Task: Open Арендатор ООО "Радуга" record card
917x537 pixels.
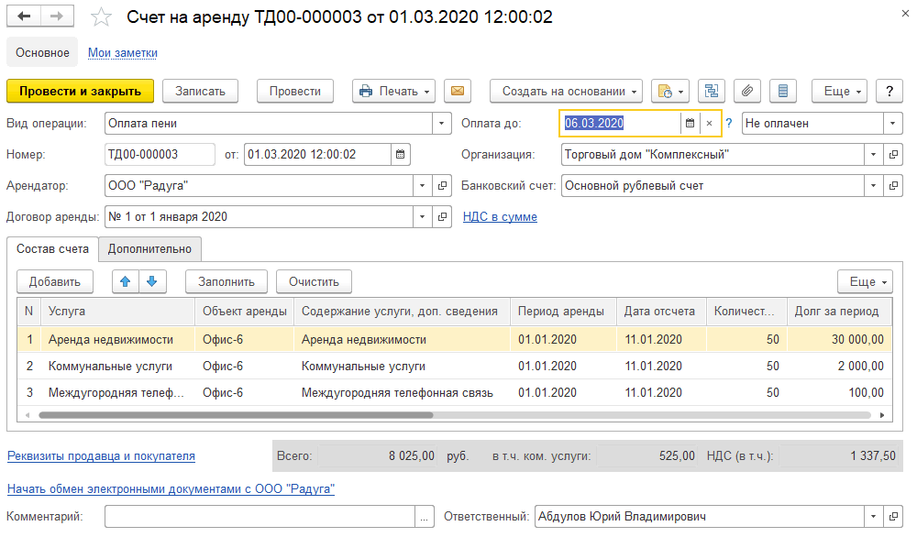Action: [x=442, y=186]
